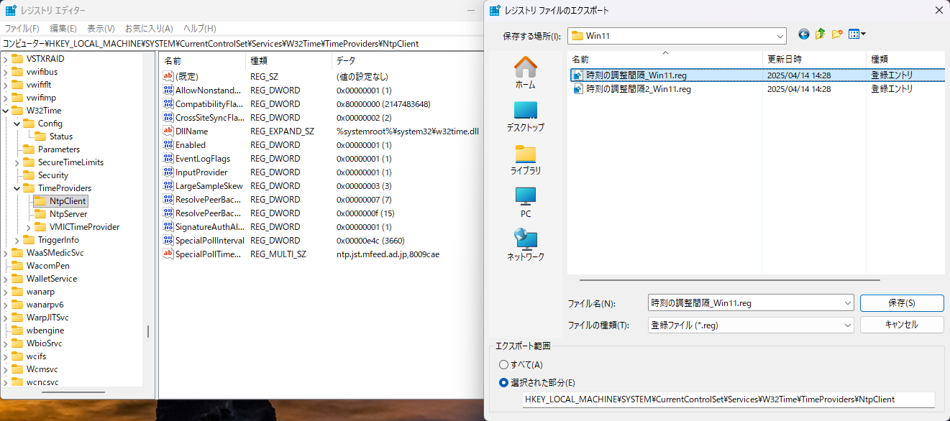Click the Registry Editor title bar icon

point(11,11)
